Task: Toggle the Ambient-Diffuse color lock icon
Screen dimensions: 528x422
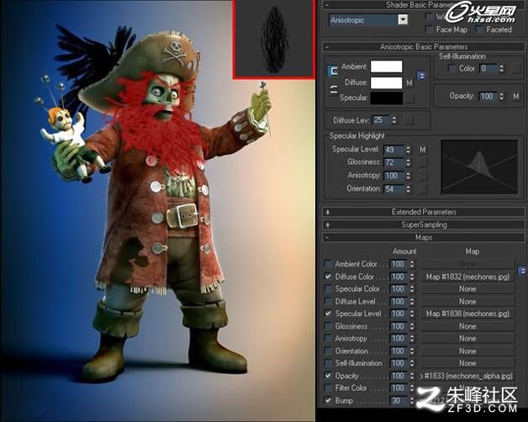Action: pos(333,71)
